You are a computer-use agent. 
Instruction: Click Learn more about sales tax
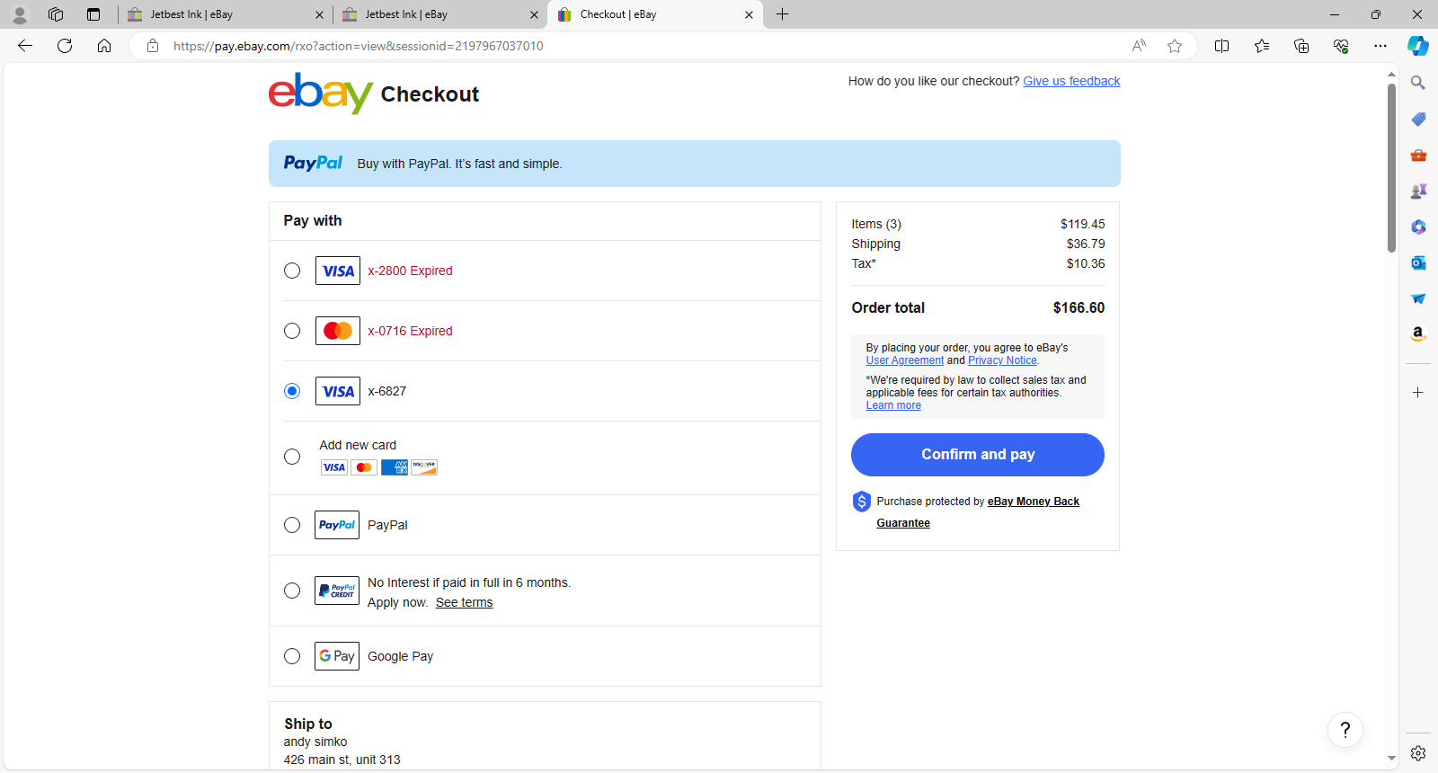tap(893, 405)
